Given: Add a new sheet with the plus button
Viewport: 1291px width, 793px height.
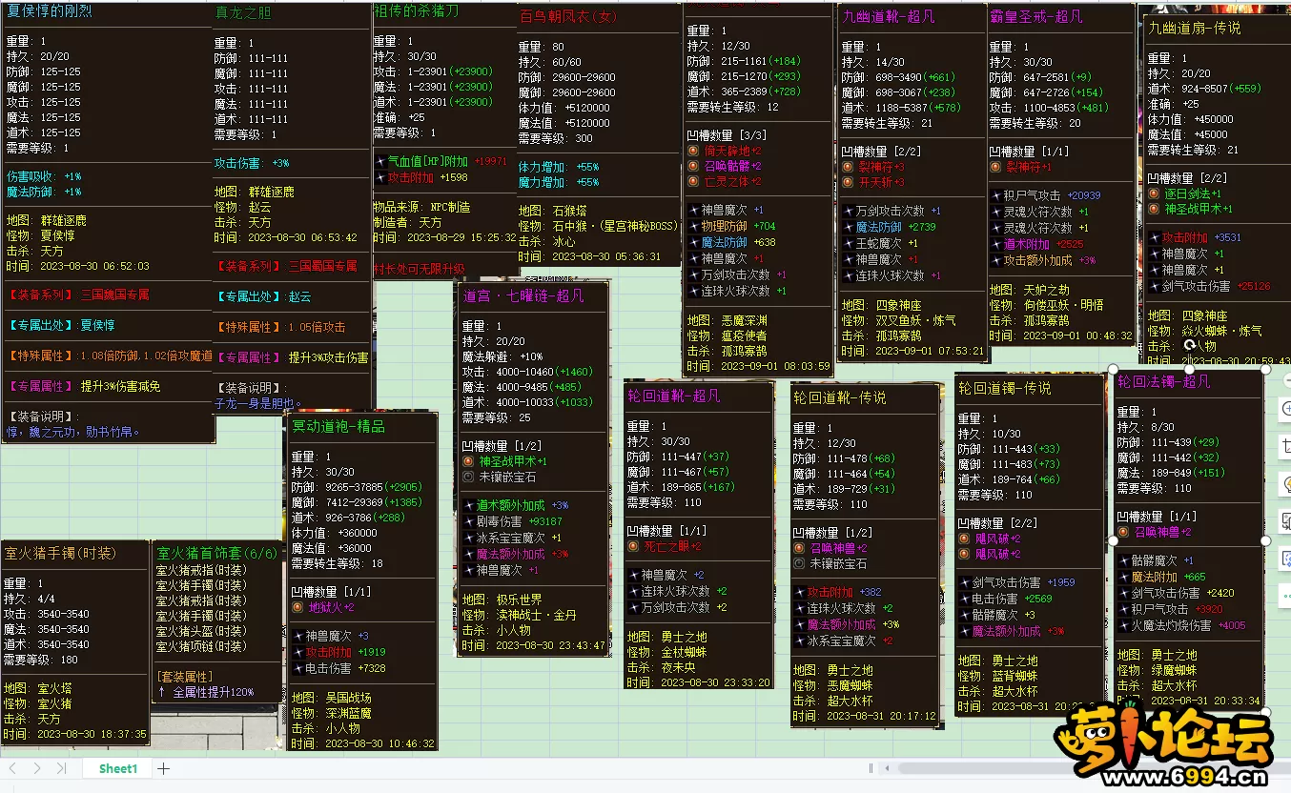Looking at the screenshot, I should point(163,768).
